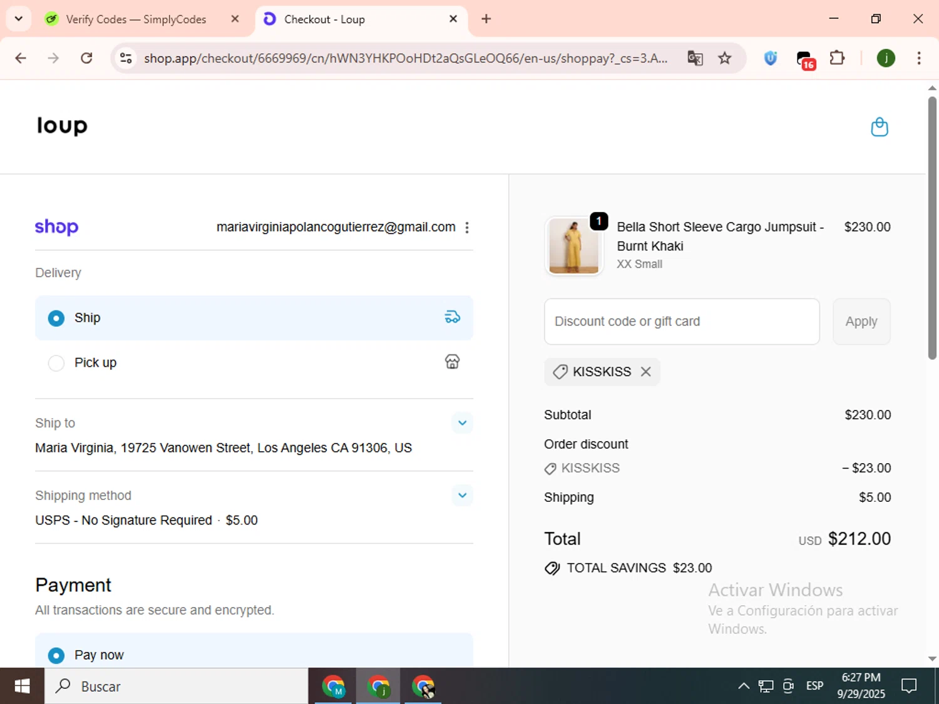
Task: Open the notifications action center
Action: point(909,686)
